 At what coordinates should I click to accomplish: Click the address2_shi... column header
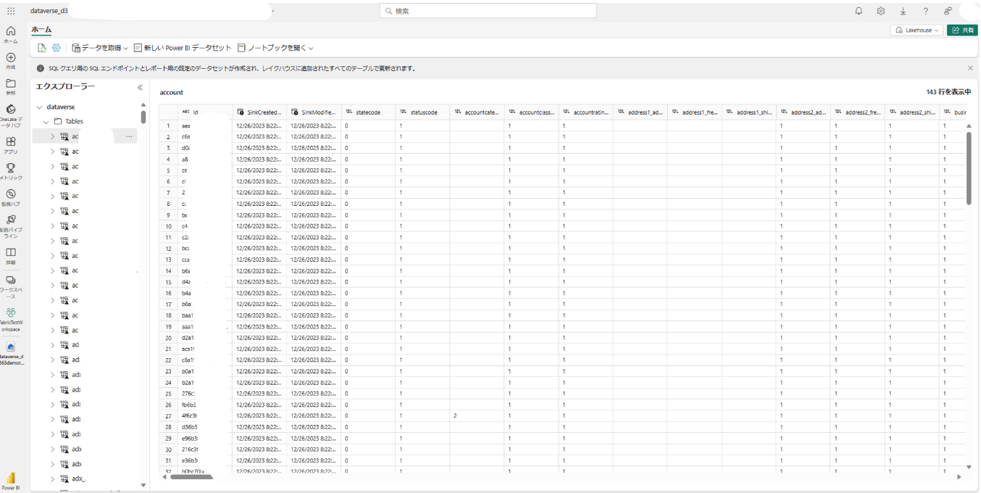tap(911, 112)
